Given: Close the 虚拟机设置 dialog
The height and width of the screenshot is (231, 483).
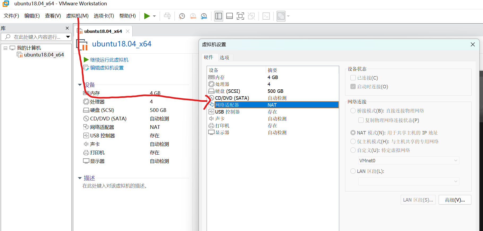Looking at the screenshot, I should point(473,44).
